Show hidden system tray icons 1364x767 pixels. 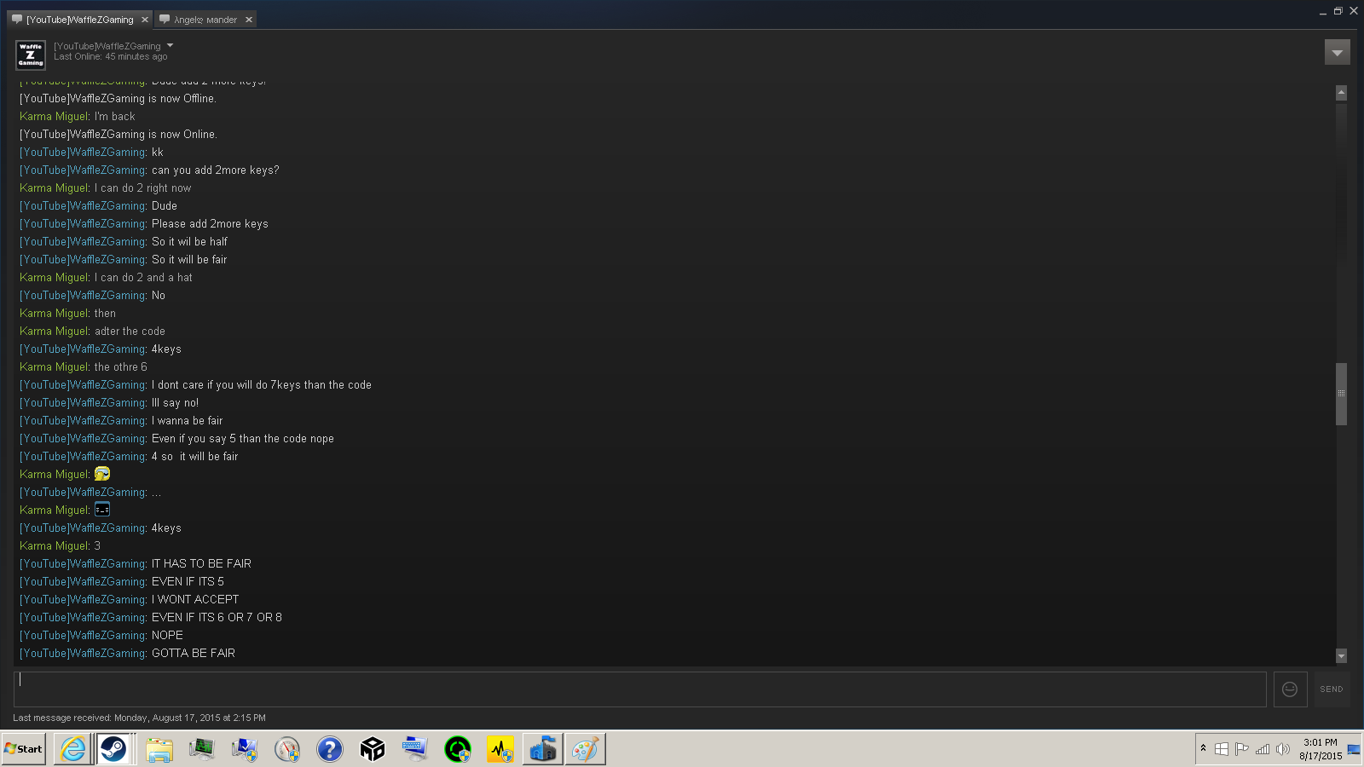pyautogui.click(x=1203, y=748)
